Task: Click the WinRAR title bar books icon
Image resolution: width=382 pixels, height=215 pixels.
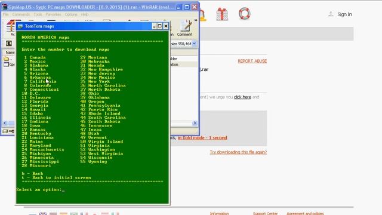Action: [x=4, y=7]
